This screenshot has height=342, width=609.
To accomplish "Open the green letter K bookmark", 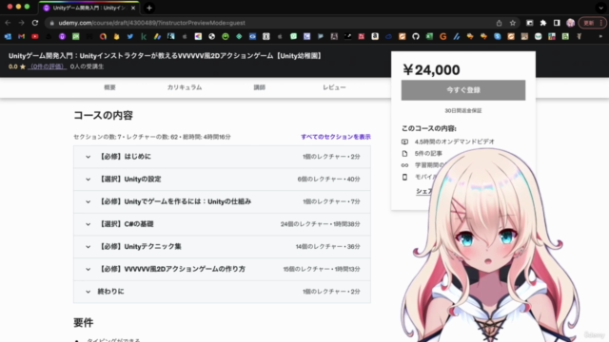I will click(x=144, y=36).
